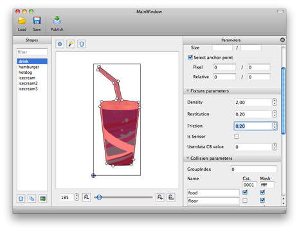Click the Parameters panel round header icon

click(282, 40)
